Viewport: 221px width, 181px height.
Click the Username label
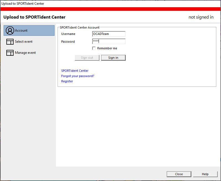pyautogui.click(x=68, y=34)
